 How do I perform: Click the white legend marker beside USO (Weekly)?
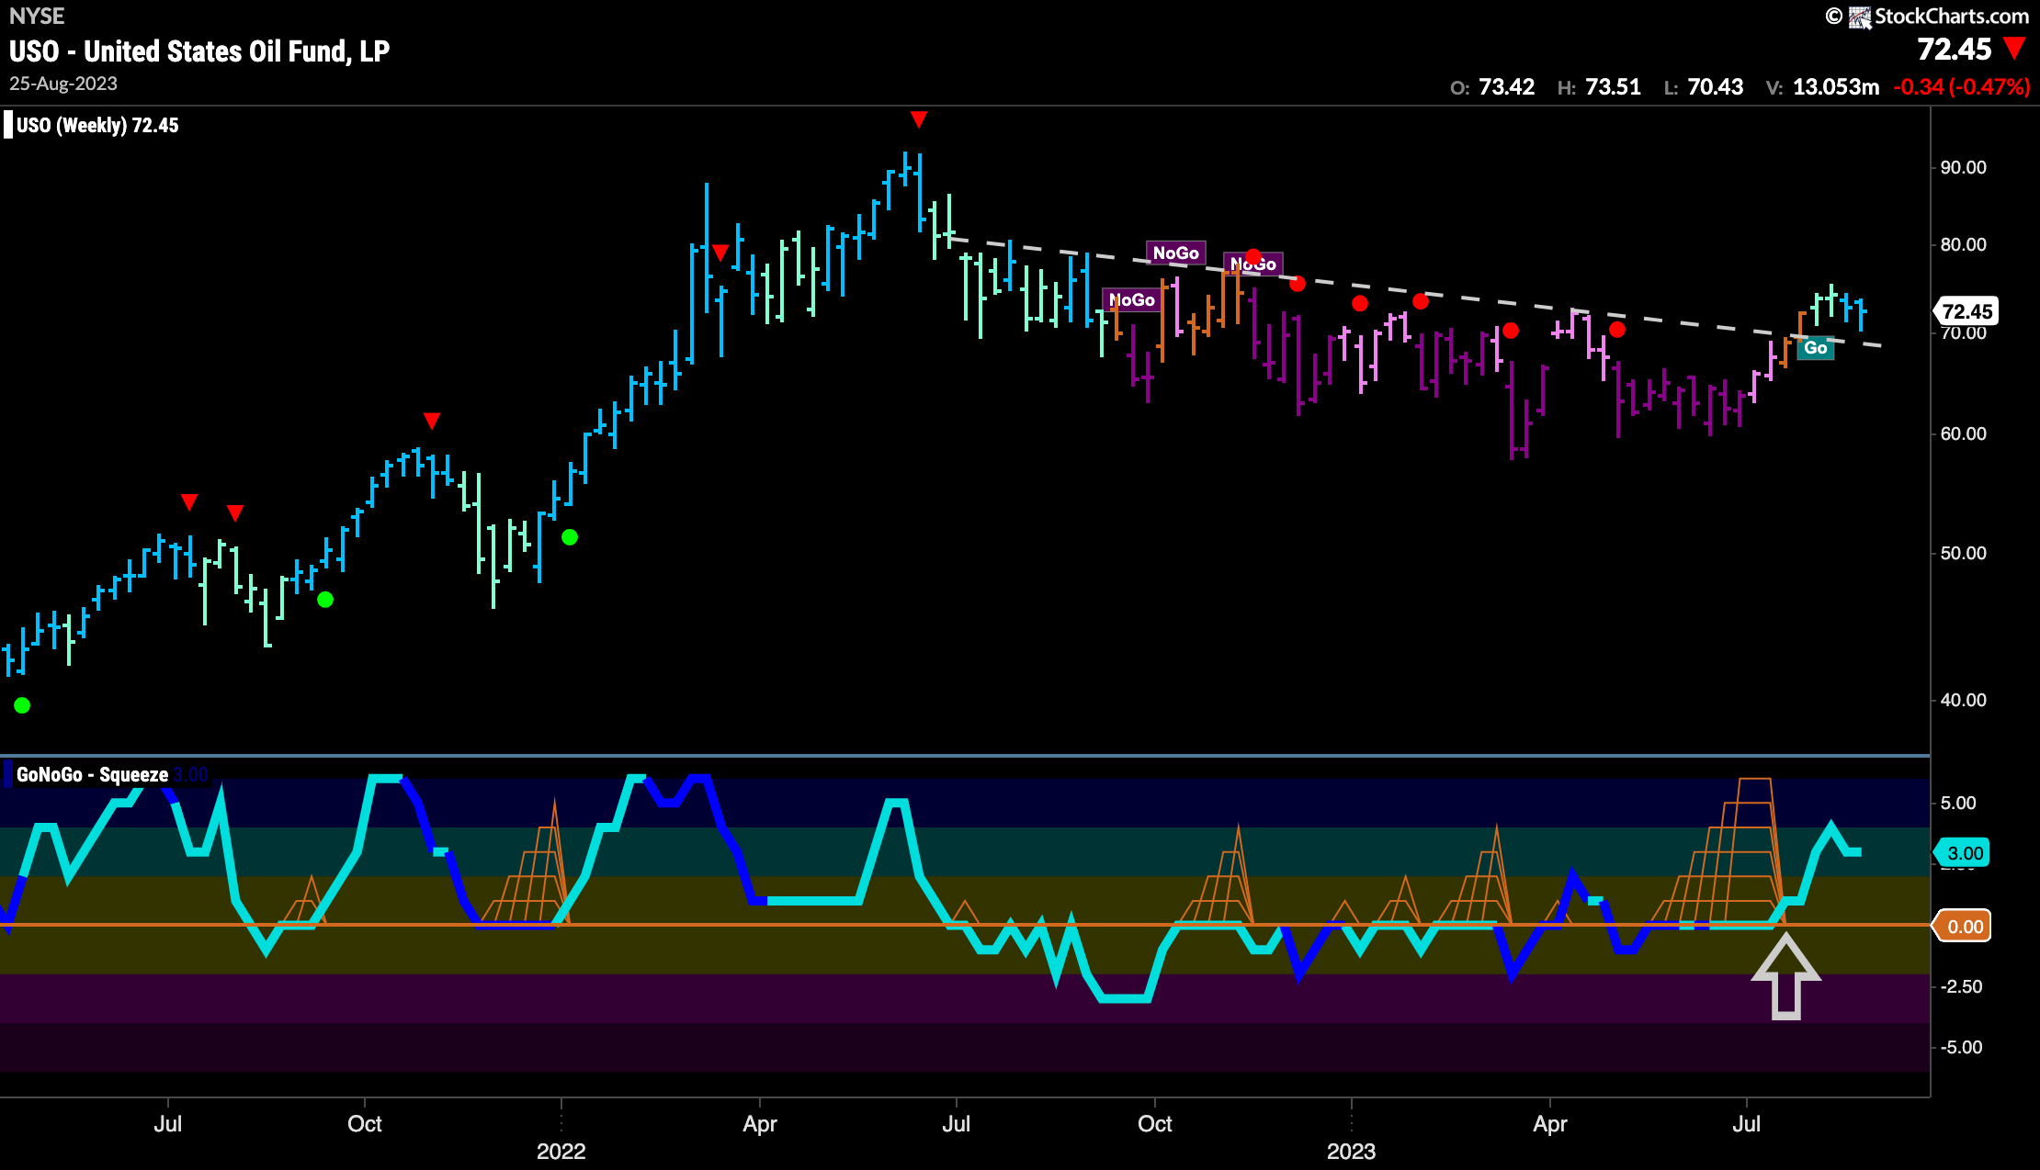(x=8, y=125)
